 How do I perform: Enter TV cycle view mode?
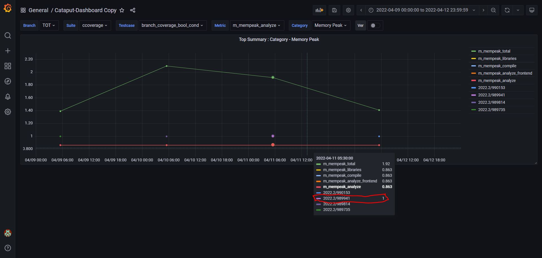point(532,10)
